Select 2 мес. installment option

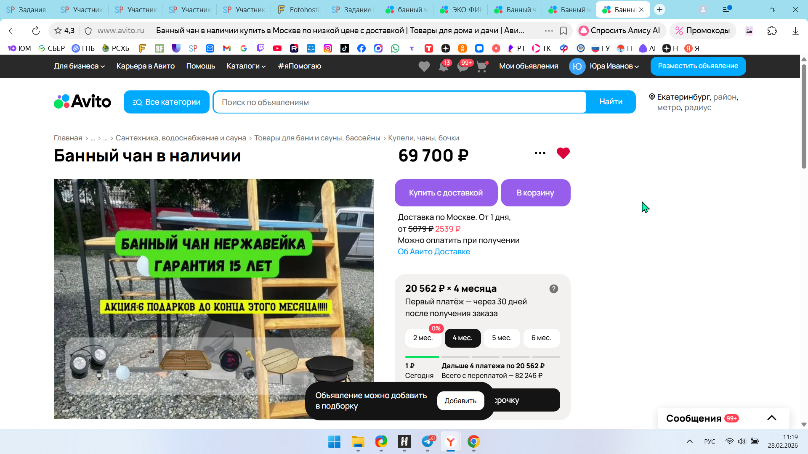pyautogui.click(x=423, y=338)
